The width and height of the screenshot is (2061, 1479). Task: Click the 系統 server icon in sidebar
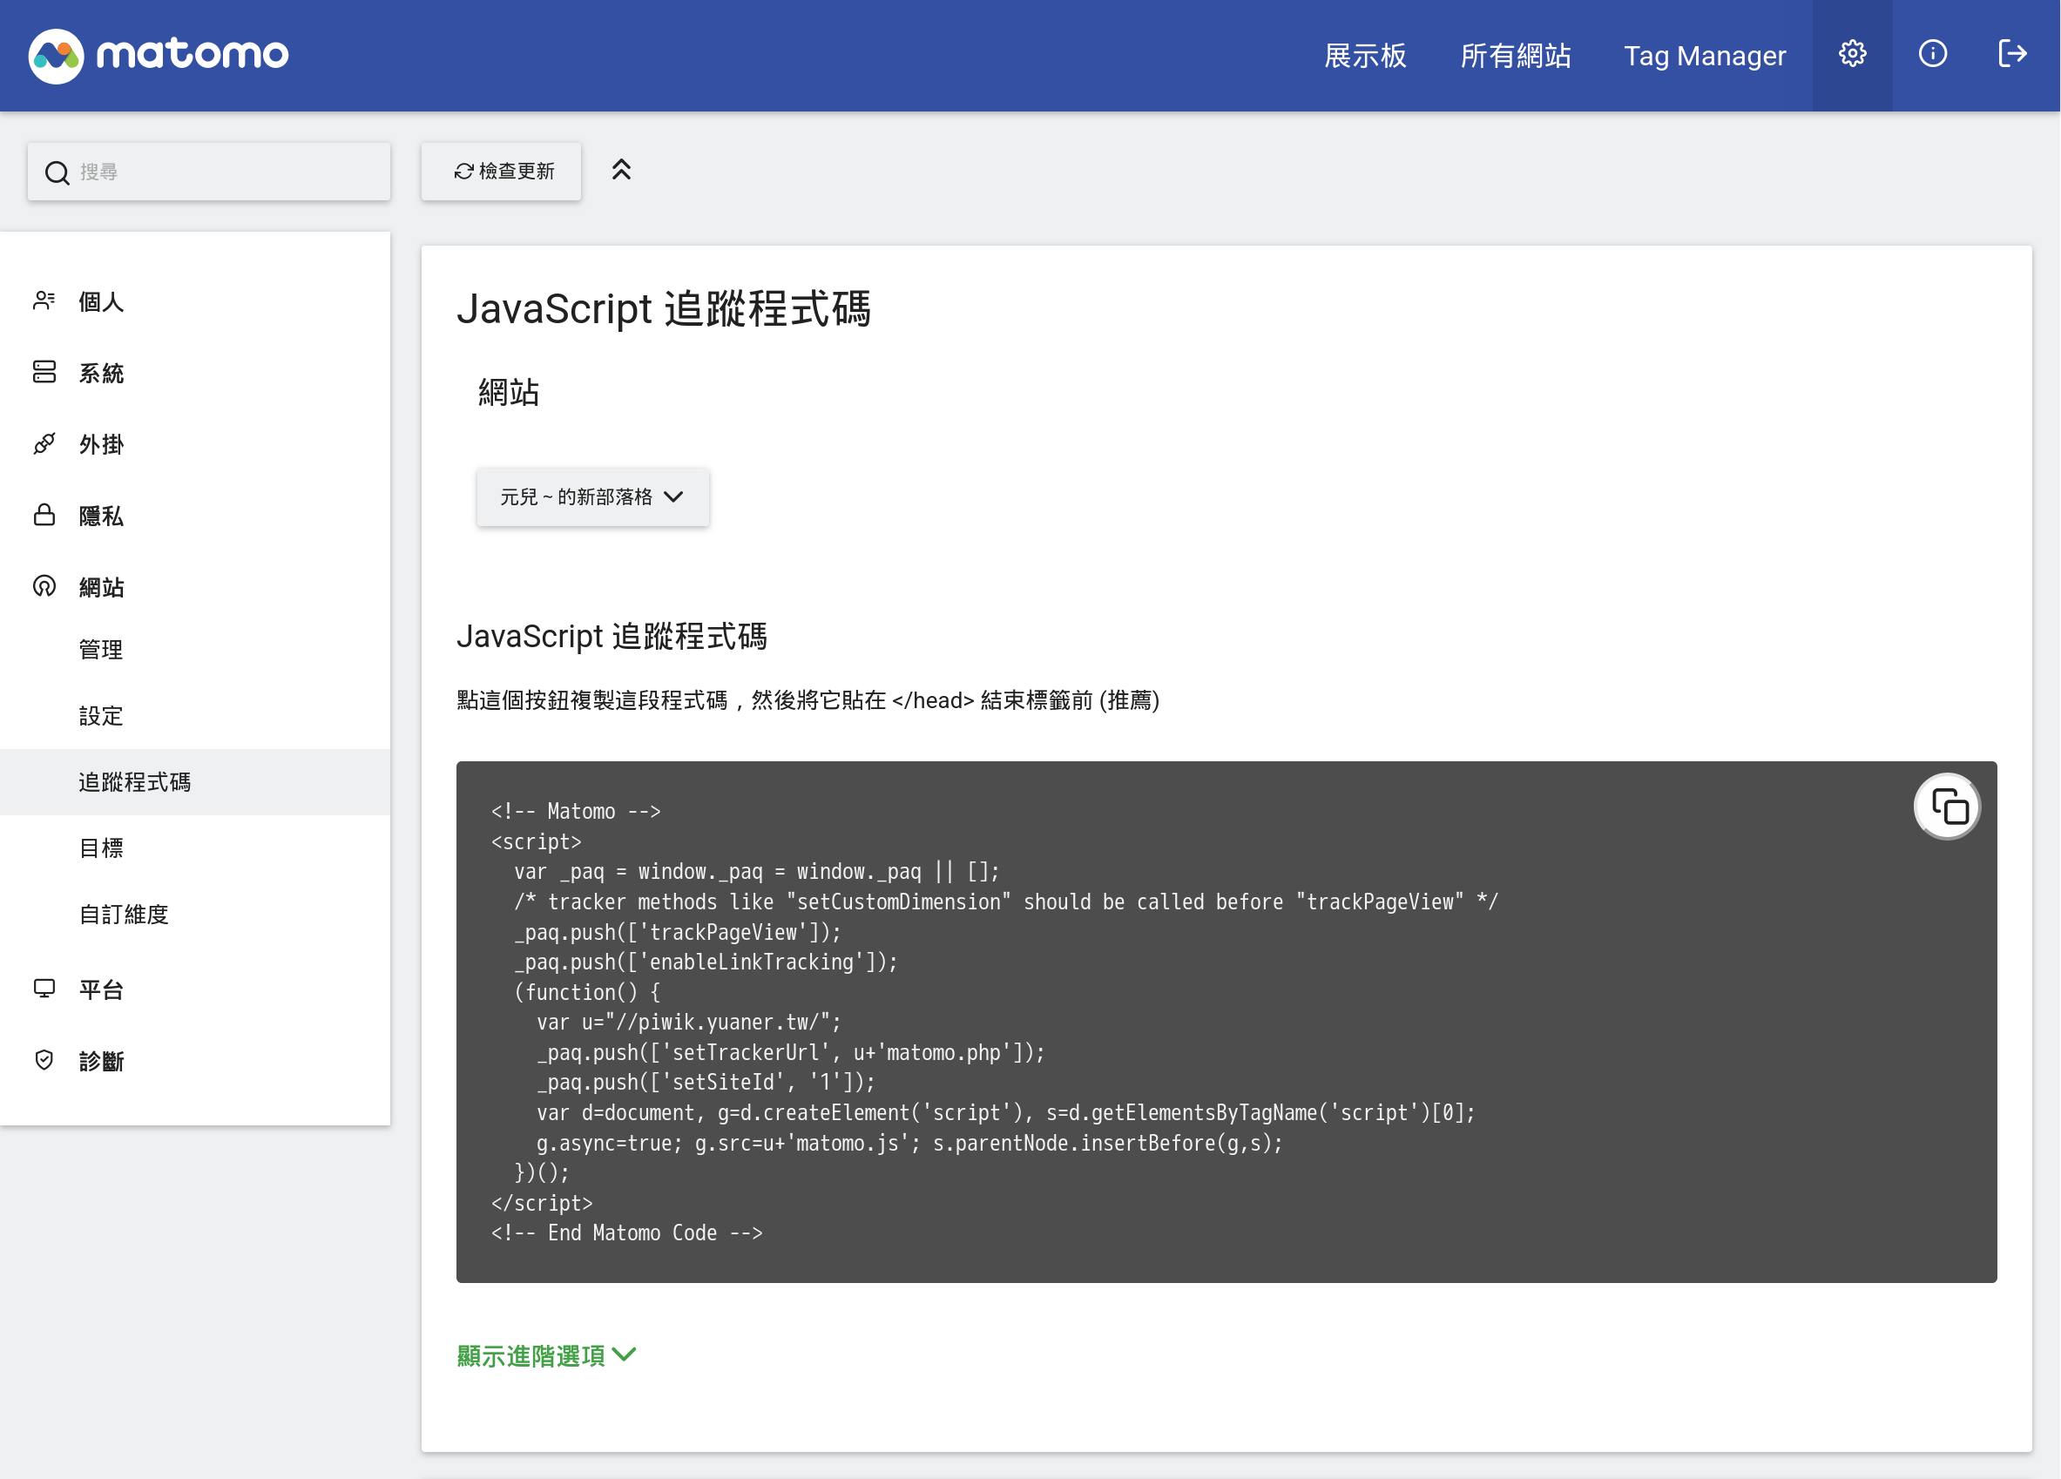[44, 373]
